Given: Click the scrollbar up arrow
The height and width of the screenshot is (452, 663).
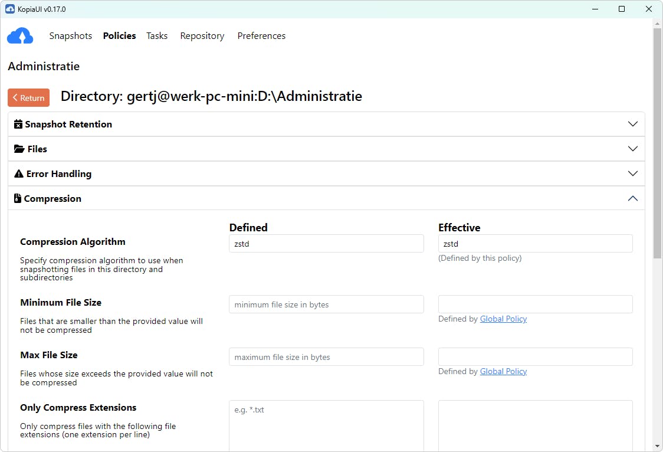Looking at the screenshot, I should point(657,24).
